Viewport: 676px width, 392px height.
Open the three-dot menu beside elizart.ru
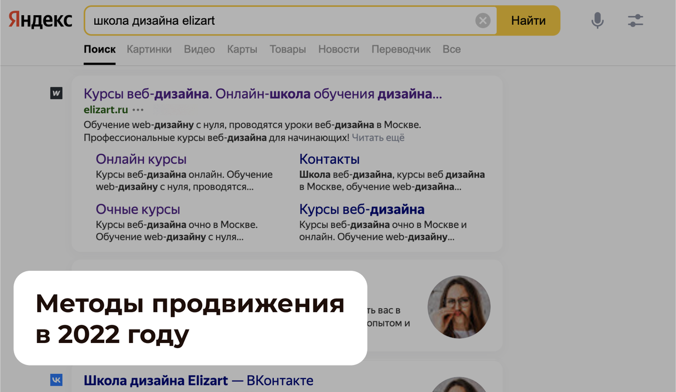pyautogui.click(x=138, y=109)
